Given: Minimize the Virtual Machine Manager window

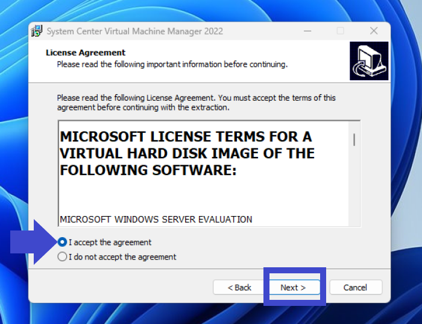Looking at the screenshot, I should pos(307,31).
